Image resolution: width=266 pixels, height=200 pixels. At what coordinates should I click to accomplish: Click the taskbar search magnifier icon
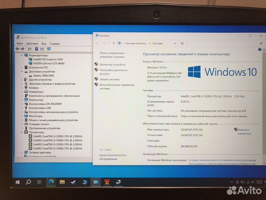tap(28, 182)
